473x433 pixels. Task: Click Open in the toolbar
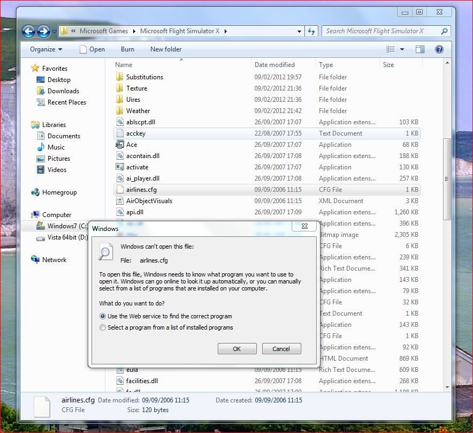93,49
